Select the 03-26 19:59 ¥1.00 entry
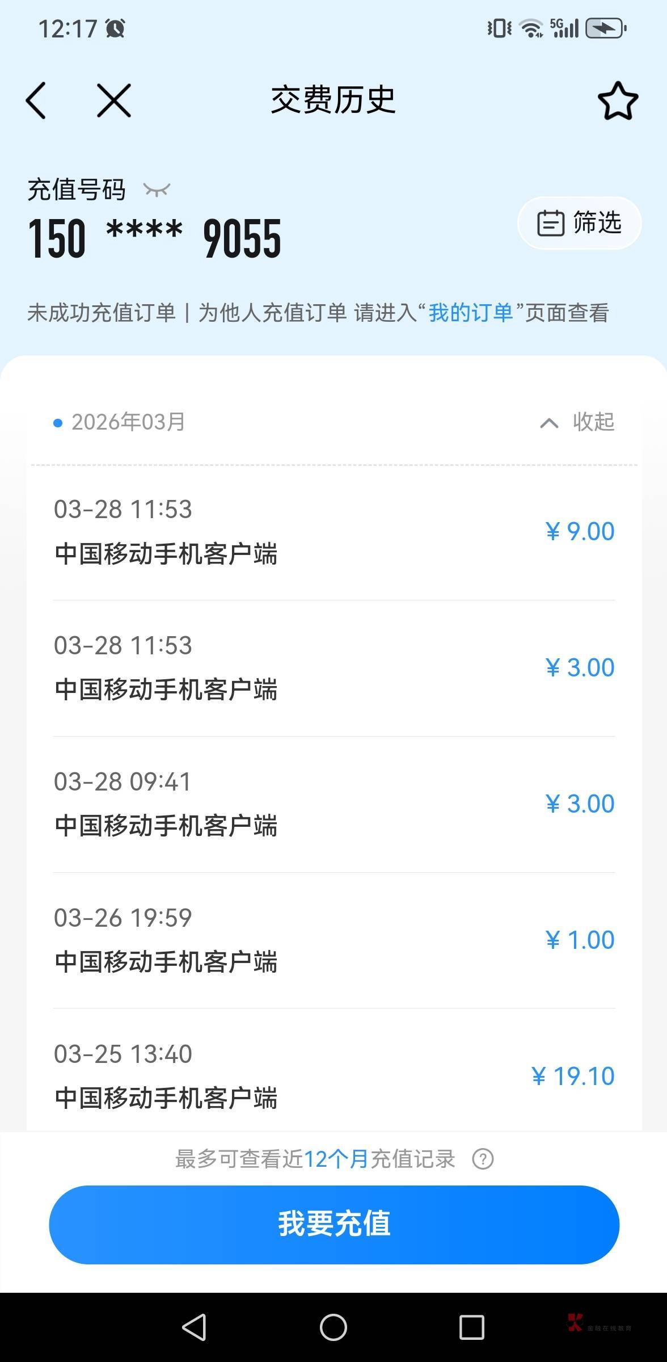Screen dimensions: 667x1362 333,940
